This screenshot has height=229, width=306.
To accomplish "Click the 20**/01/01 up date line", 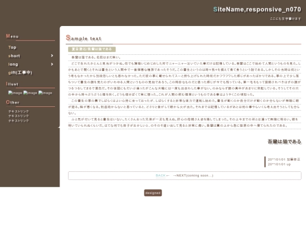I will pos(279,165).
